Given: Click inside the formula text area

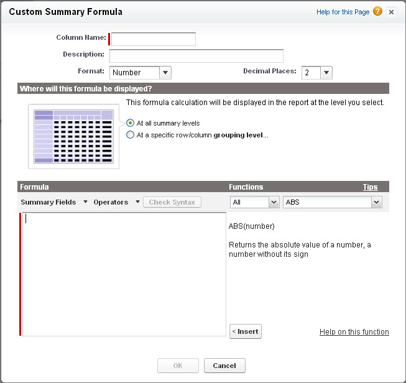Looking at the screenshot, I should click(x=124, y=274).
